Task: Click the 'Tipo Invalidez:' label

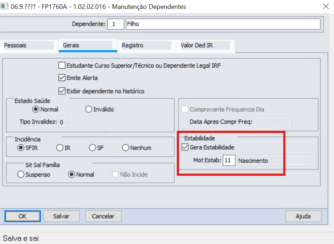Action: (x=38, y=122)
